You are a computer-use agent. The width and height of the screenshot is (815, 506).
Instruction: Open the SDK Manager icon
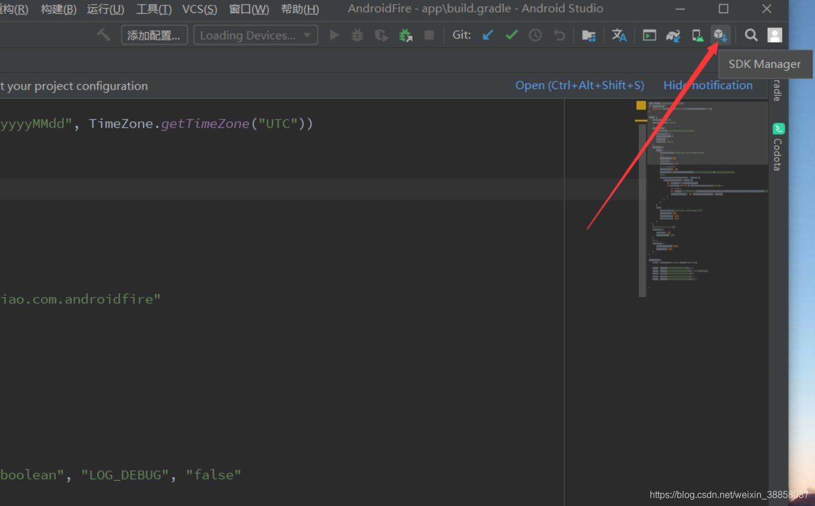(720, 35)
